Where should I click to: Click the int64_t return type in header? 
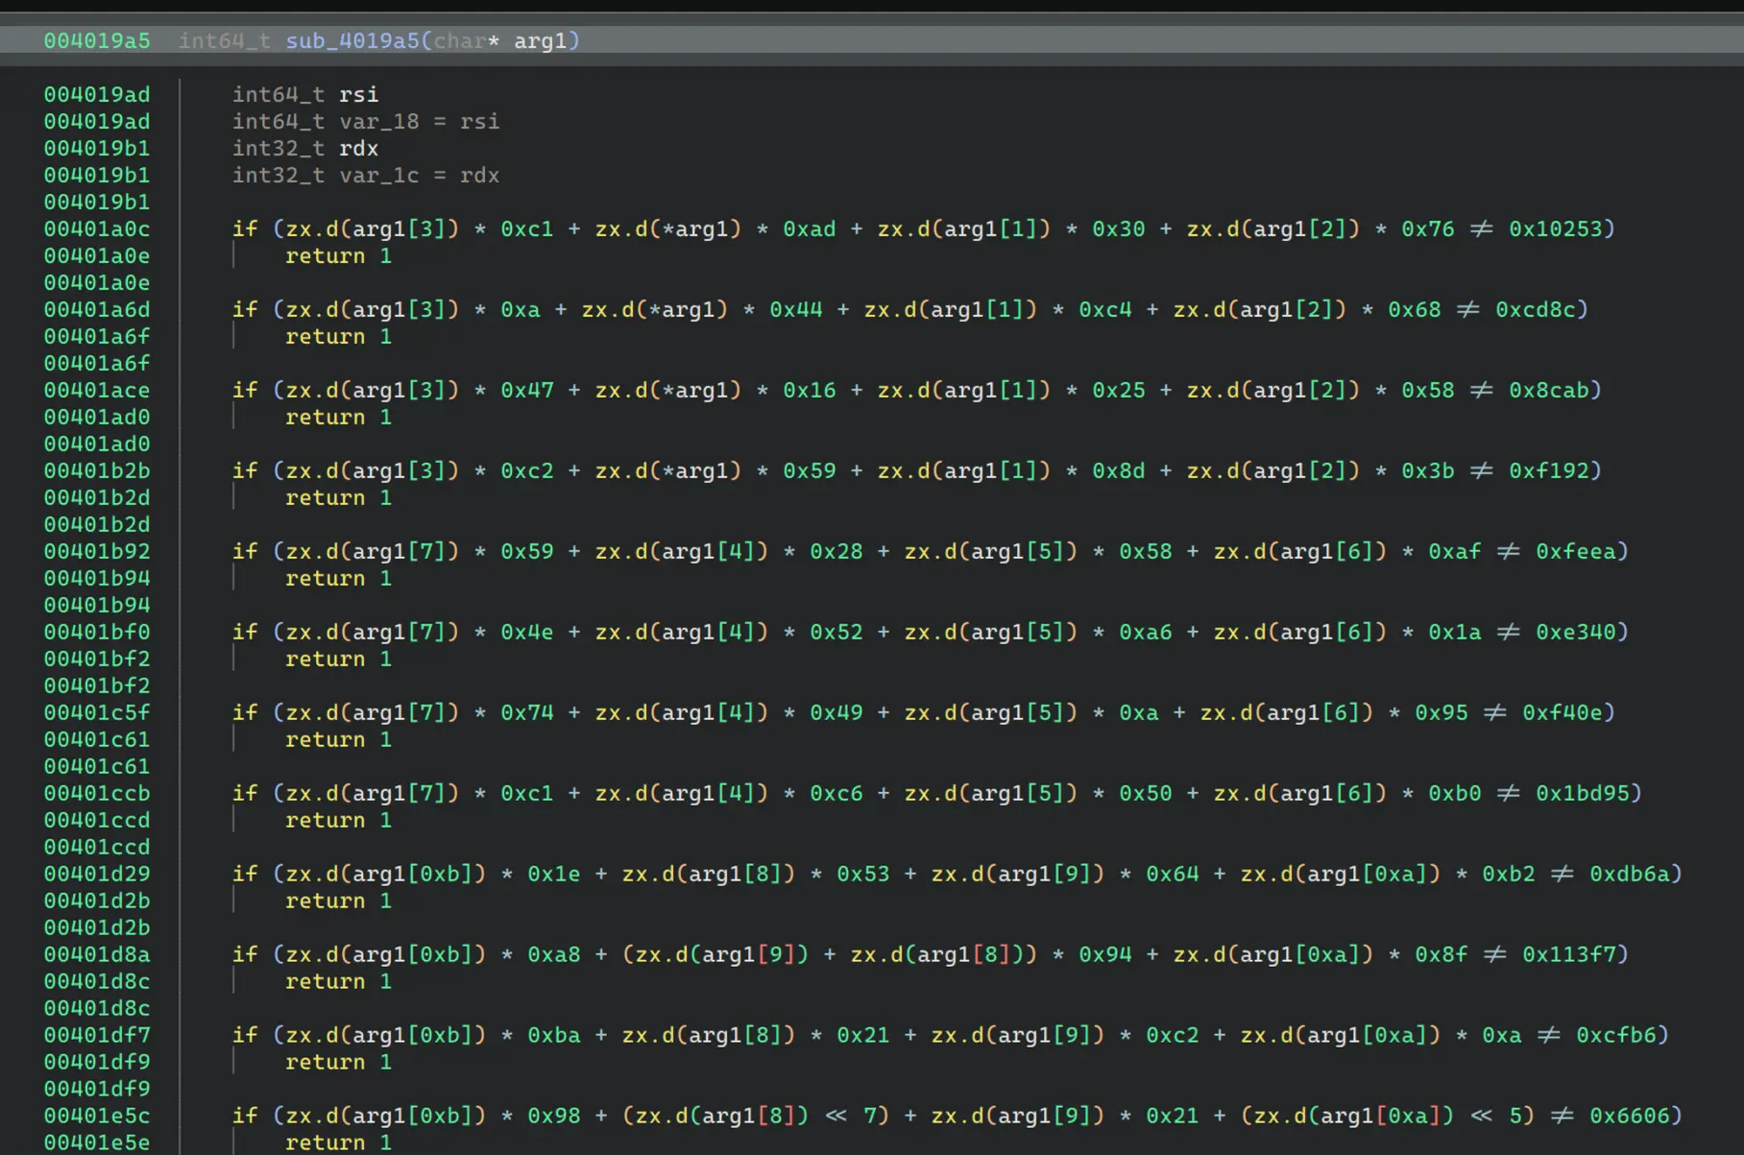(224, 41)
